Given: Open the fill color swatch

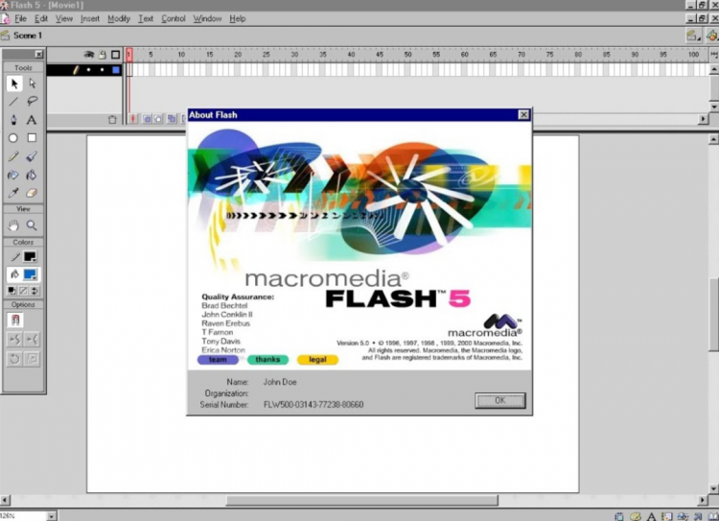Looking at the screenshot, I should (31, 274).
